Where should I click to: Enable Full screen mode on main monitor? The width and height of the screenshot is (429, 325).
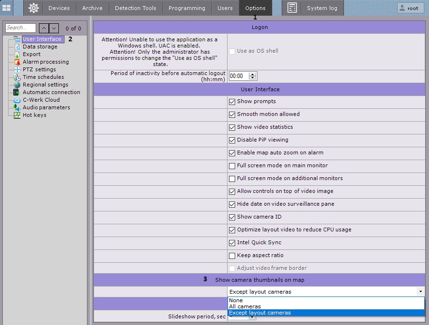232,166
